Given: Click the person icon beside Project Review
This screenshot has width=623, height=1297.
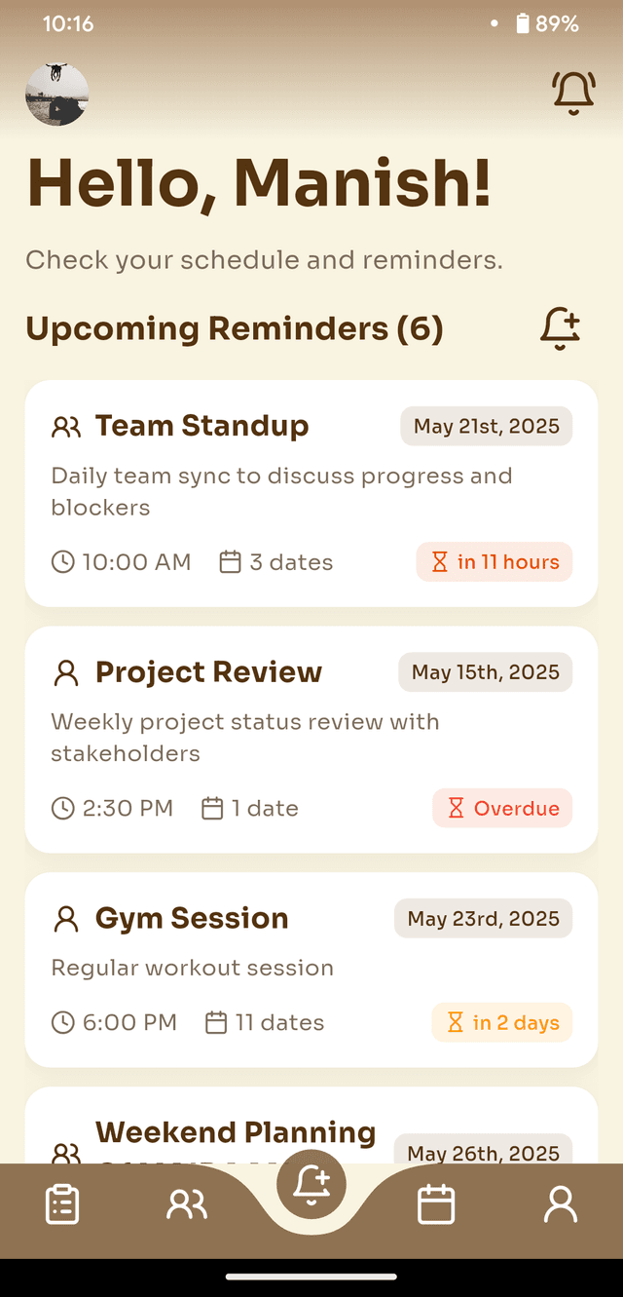Looking at the screenshot, I should click(65, 671).
